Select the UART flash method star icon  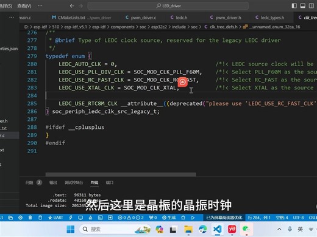tap(55, 218)
